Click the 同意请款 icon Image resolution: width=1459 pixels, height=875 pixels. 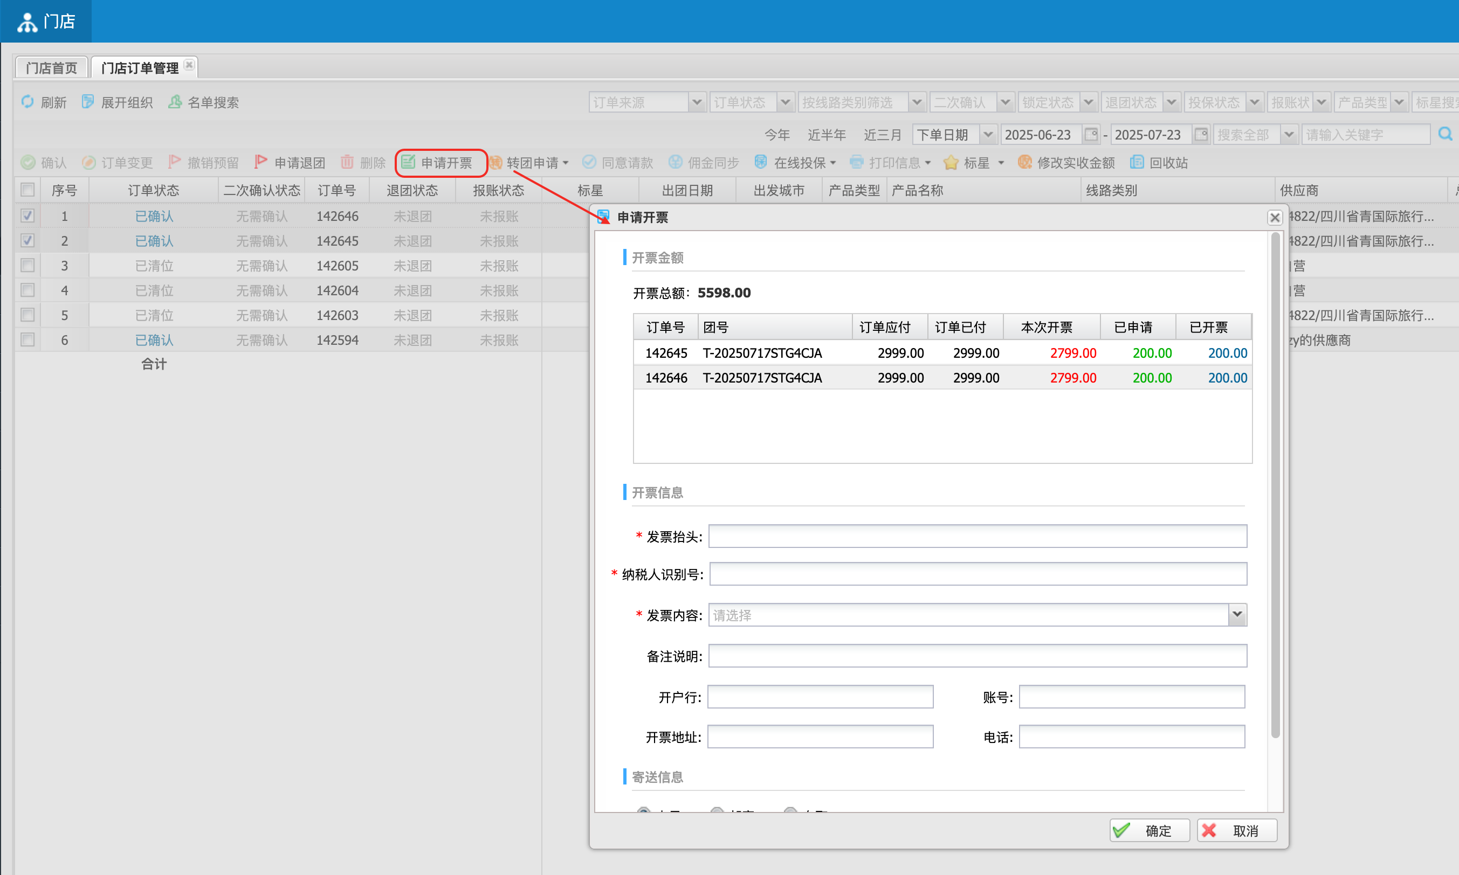(589, 162)
